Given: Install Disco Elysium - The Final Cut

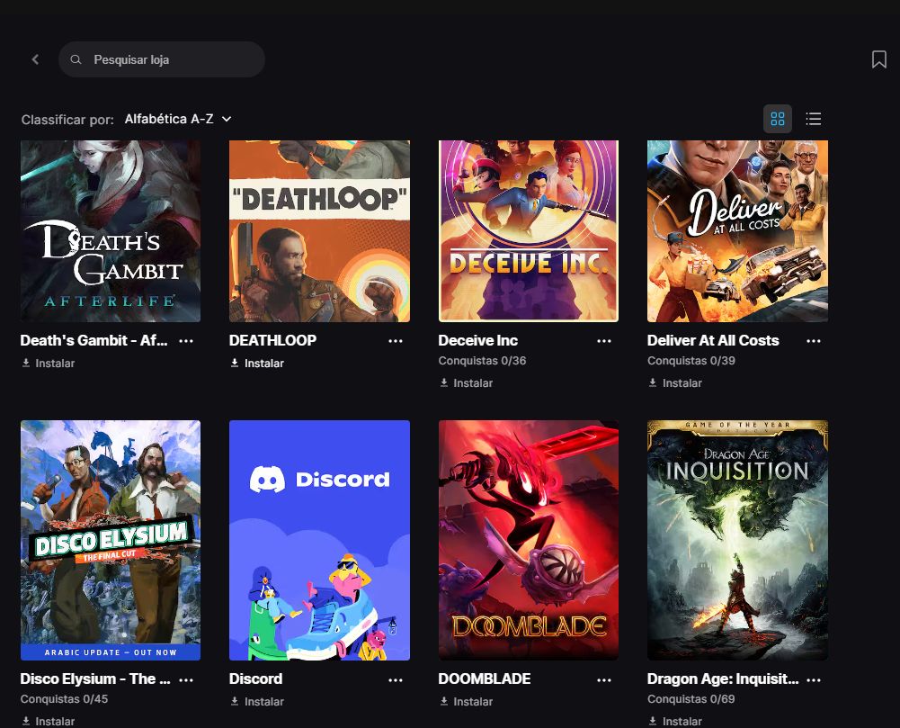Looking at the screenshot, I should pos(49,721).
